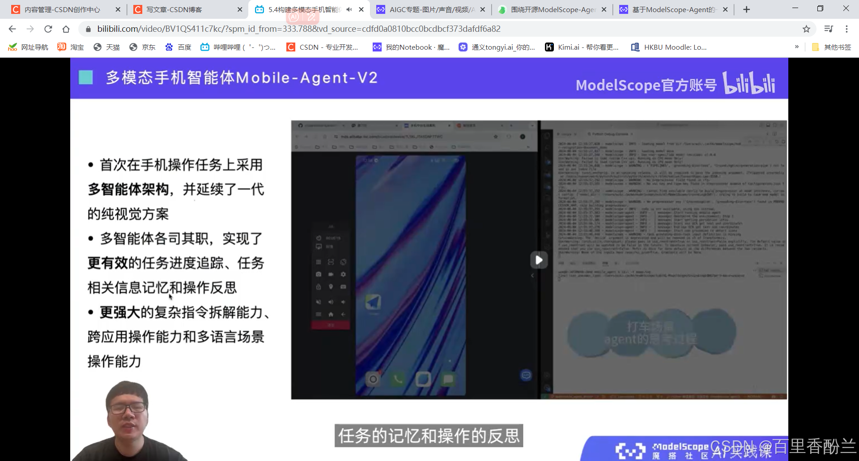
Task: Restore down the browser window
Action: (x=820, y=9)
